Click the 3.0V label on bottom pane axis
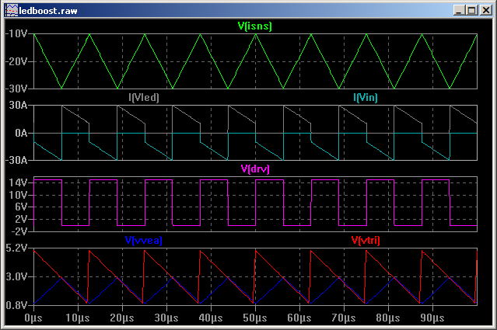 [x=17, y=276]
